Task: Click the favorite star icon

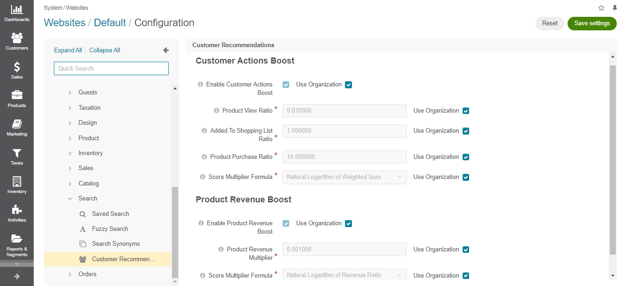Action: pos(601,8)
